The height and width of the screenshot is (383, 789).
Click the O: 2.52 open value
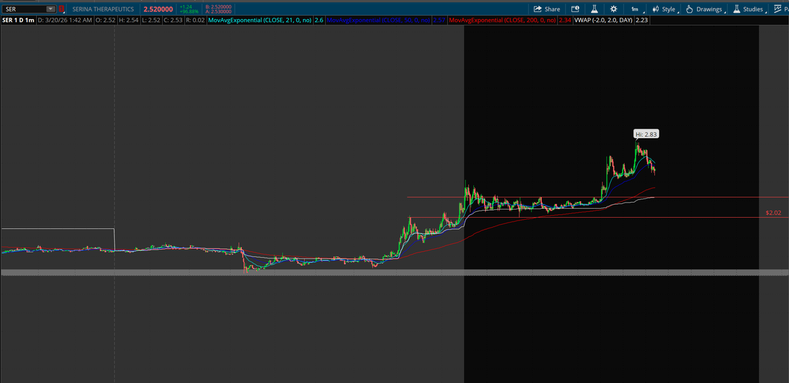point(104,21)
